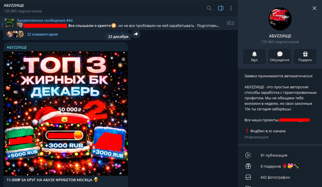Open the Обсуждение discussion button
Image resolution: width=322 pixels, height=187 pixels.
280,56
